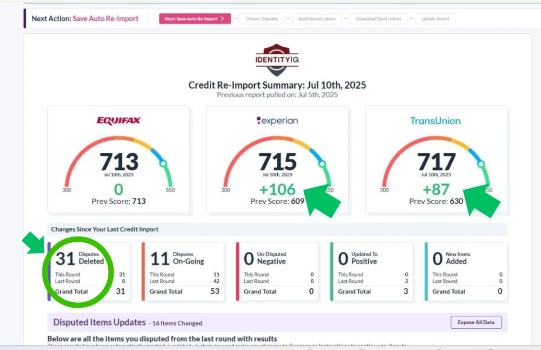Click Equifax Prev Score: 713 text

pyautogui.click(x=119, y=201)
